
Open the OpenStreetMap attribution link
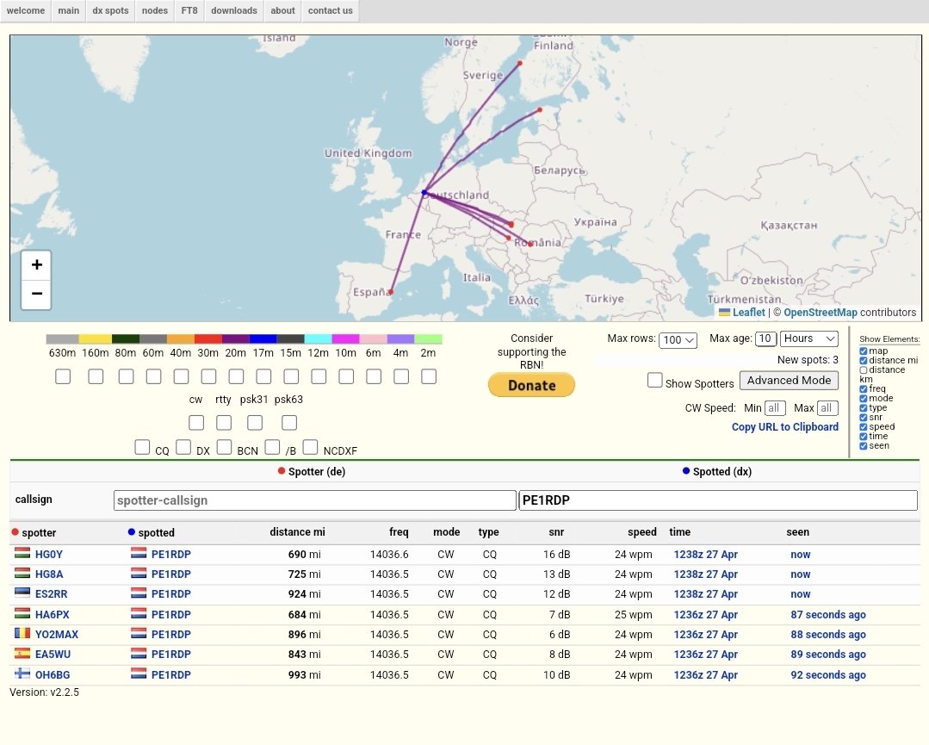point(820,313)
